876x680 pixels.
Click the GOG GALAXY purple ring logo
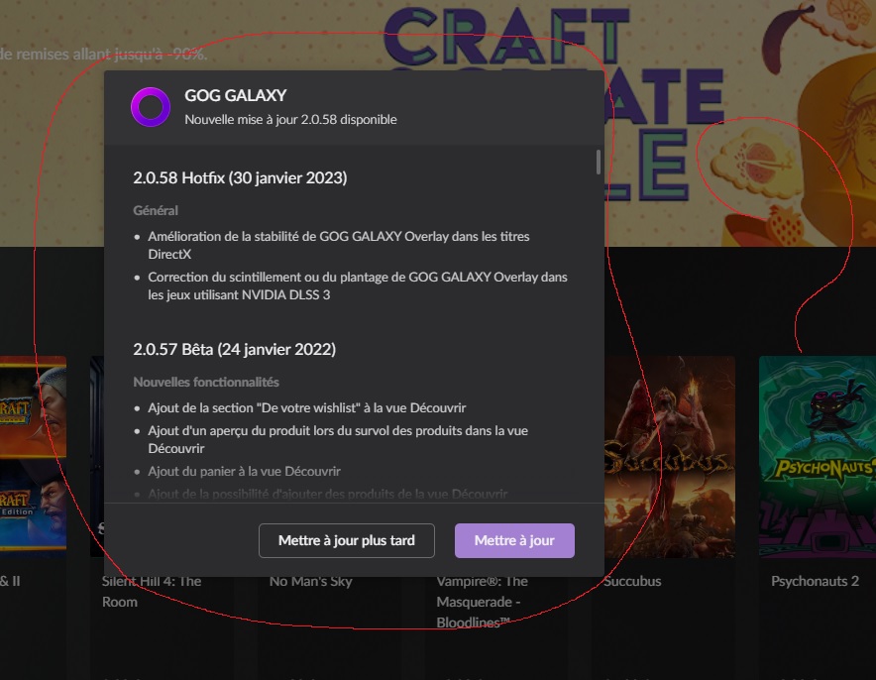(151, 107)
